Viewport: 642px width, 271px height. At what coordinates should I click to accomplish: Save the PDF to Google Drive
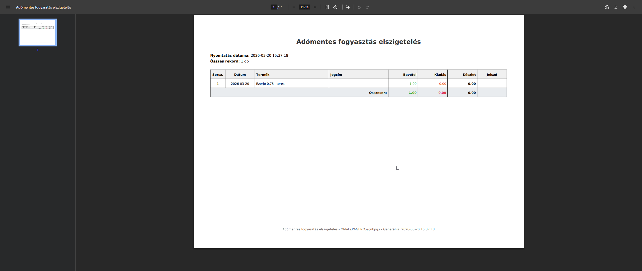(x=607, y=7)
